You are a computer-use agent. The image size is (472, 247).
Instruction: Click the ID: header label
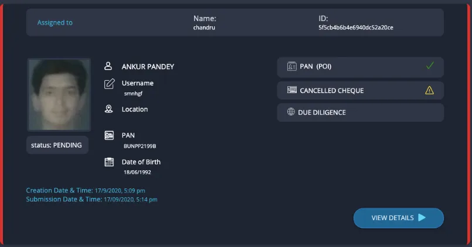click(x=323, y=19)
